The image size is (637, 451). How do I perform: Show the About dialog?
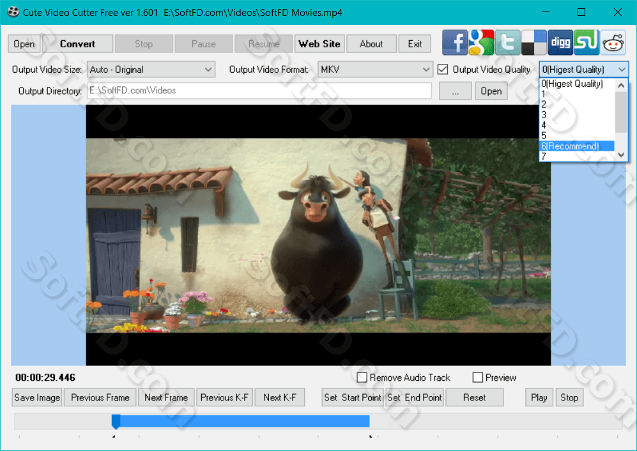coord(371,44)
